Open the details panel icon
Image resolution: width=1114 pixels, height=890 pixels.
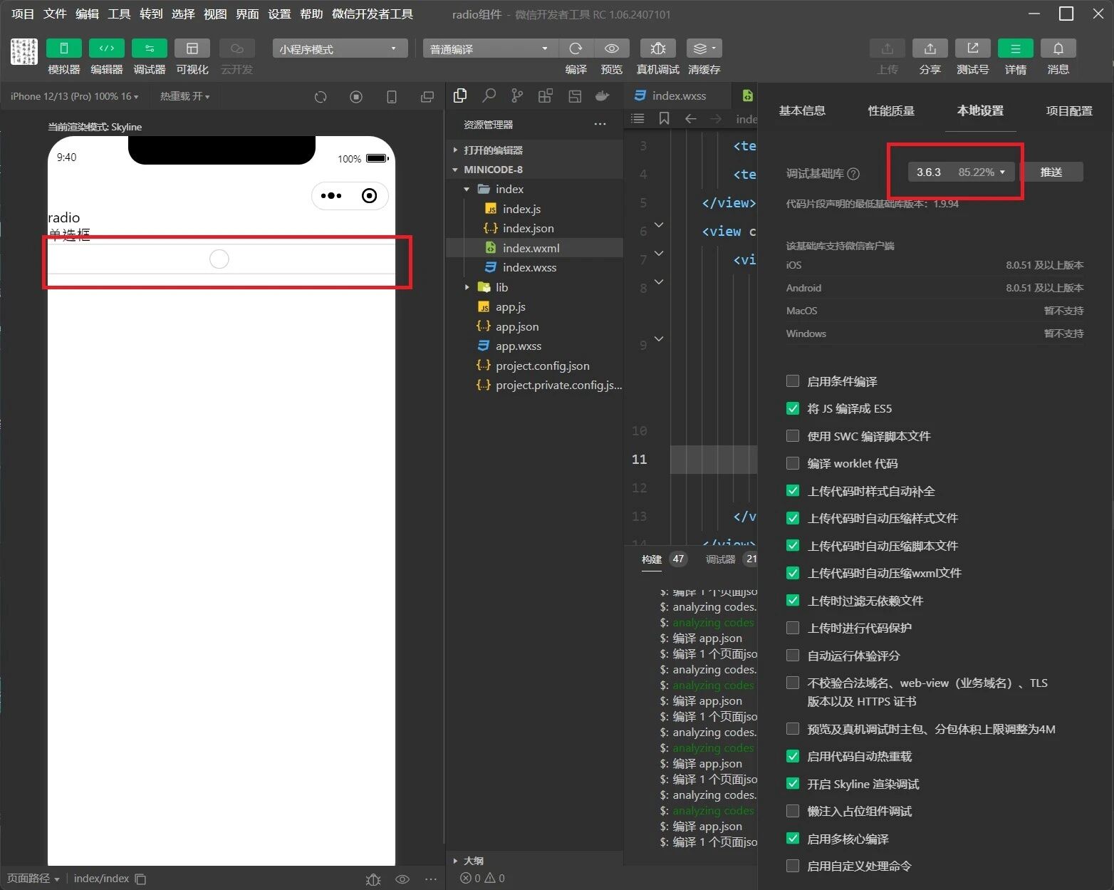[1015, 48]
